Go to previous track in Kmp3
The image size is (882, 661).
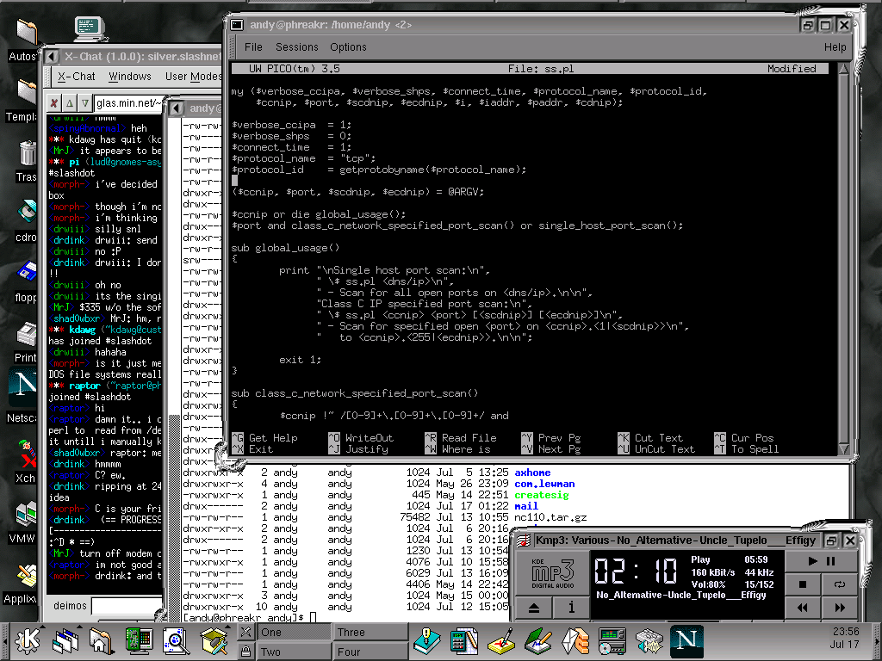(802, 608)
